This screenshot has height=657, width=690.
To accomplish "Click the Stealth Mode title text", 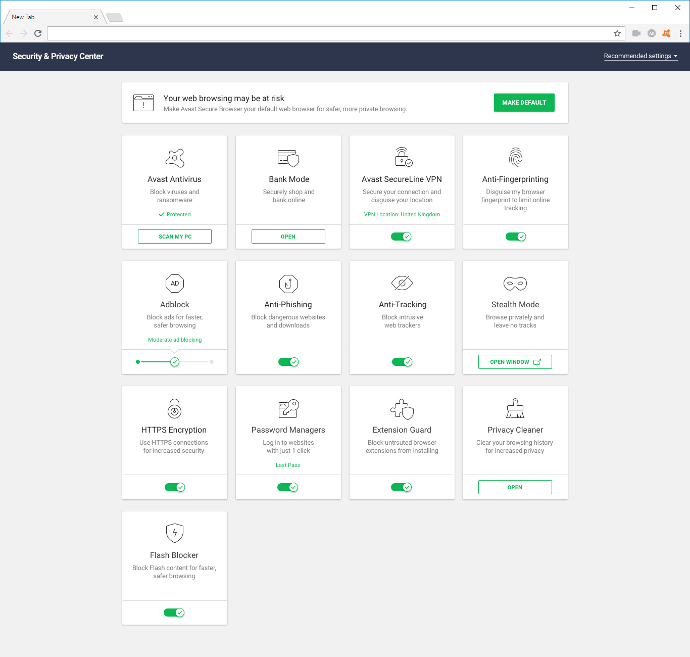I will tap(515, 304).
